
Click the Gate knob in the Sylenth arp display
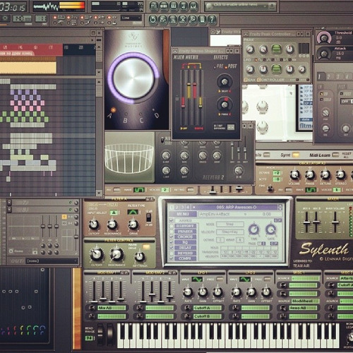click(271, 229)
